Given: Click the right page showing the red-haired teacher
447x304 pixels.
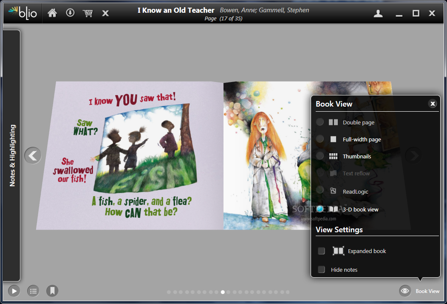Looking at the screenshot, I should point(266,155).
